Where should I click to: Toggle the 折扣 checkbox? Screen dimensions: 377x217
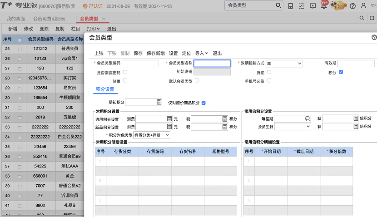point(269,72)
